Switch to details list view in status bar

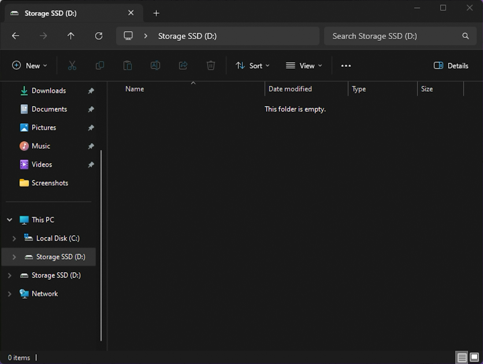(462, 358)
